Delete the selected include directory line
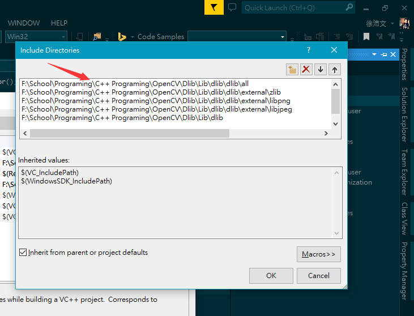 click(x=306, y=70)
